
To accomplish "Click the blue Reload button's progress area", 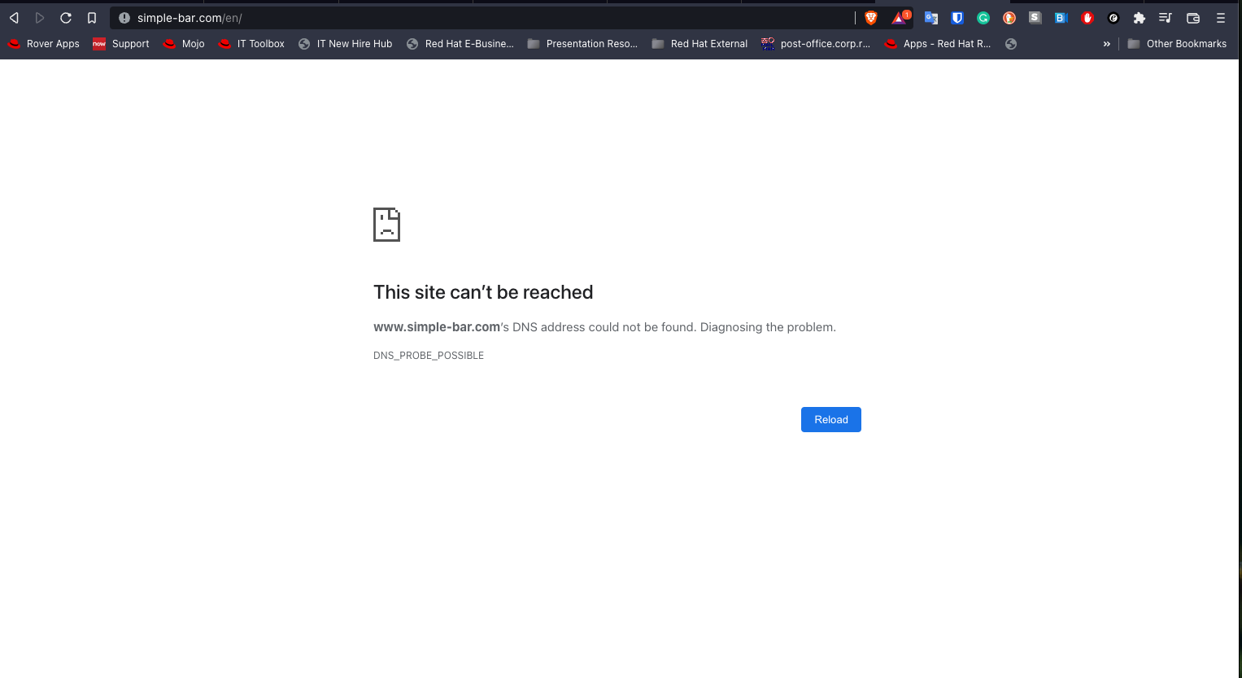I will 830,419.
